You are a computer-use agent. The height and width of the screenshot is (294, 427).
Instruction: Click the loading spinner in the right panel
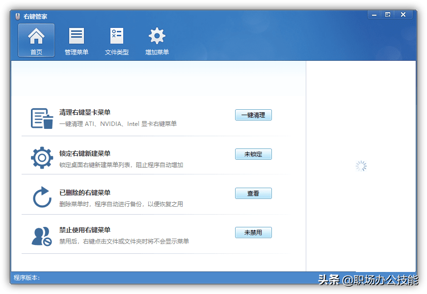pos(361,166)
